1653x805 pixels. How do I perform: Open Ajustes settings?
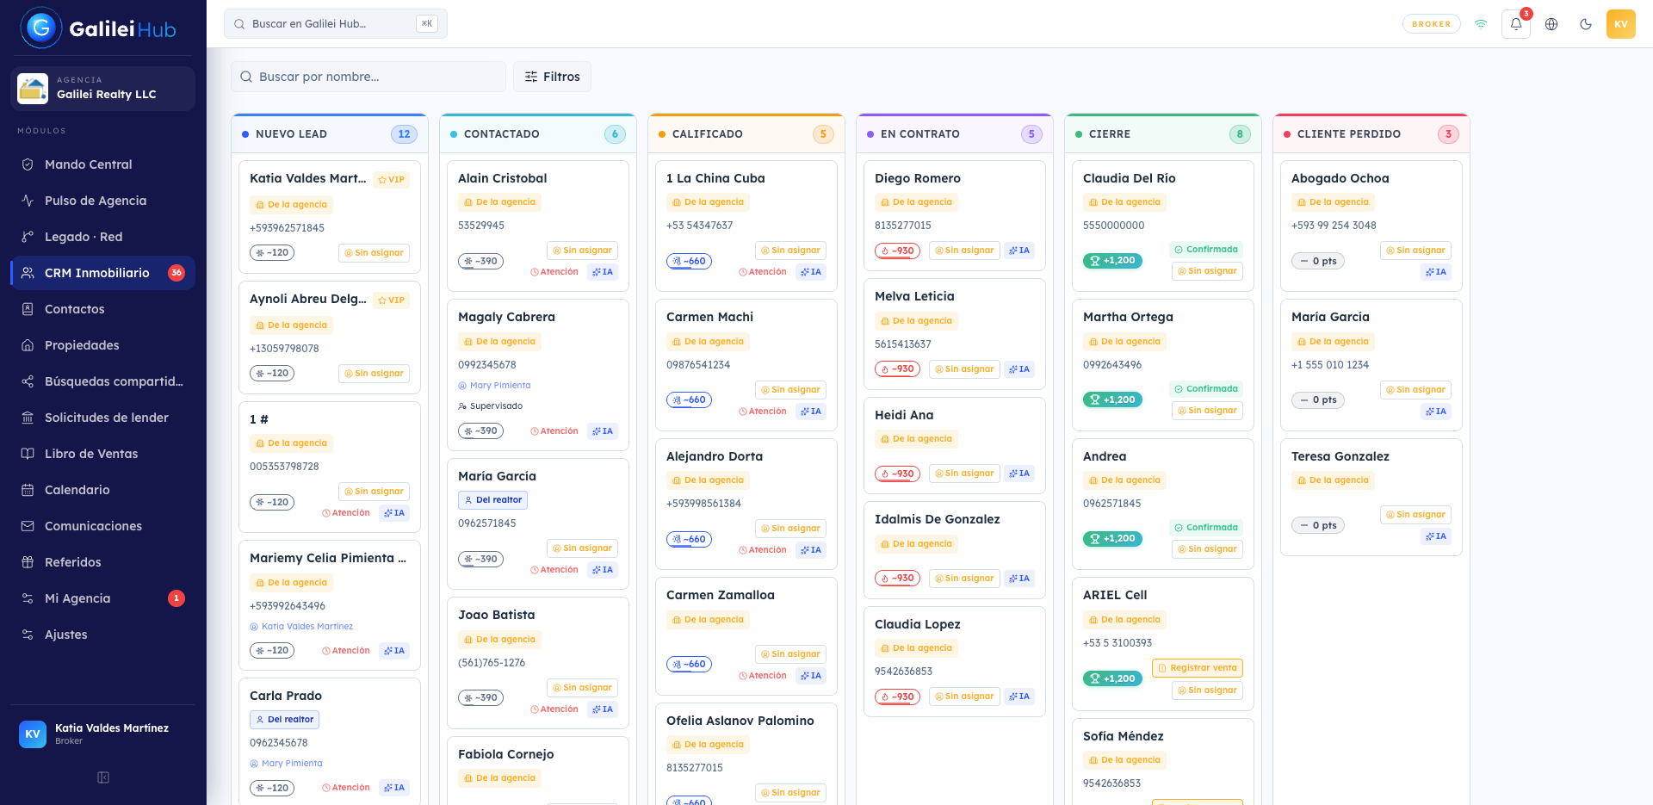(x=102, y=635)
